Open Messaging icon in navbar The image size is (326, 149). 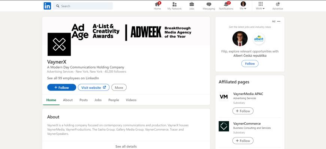(209, 4)
